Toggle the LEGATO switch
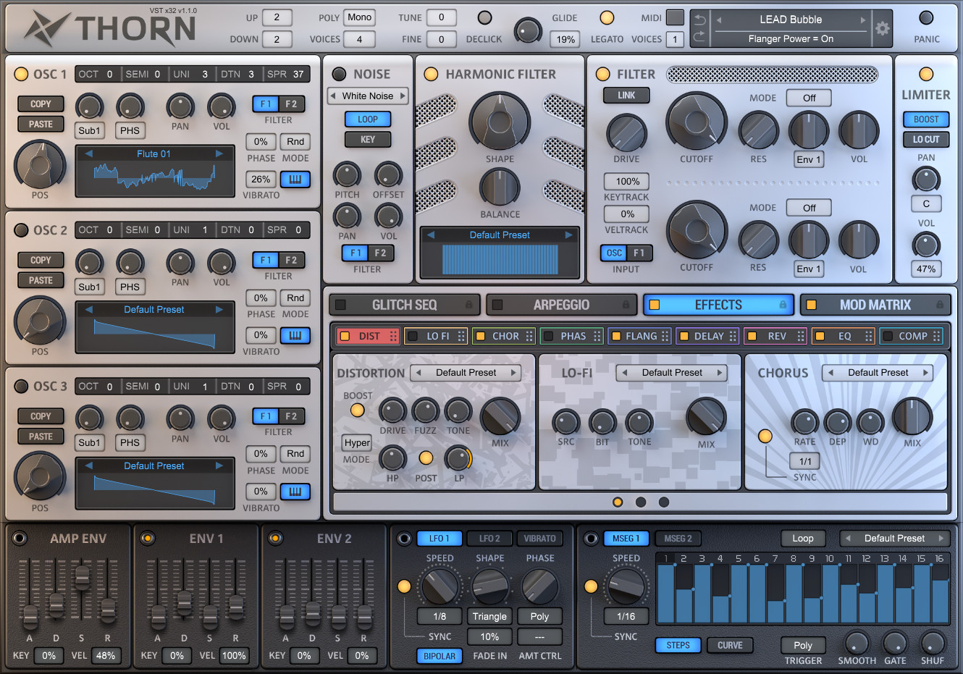The height and width of the screenshot is (674, 963). (x=607, y=17)
